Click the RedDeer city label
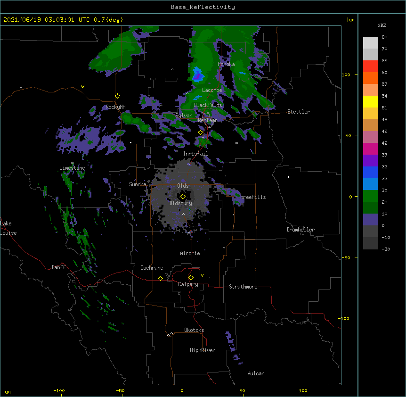This screenshot has width=406, height=397. coord(208,120)
